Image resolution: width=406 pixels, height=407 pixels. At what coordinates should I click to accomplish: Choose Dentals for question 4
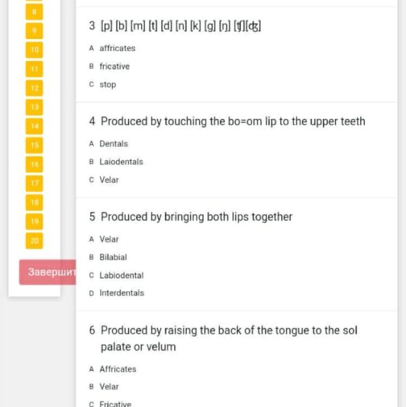pyautogui.click(x=113, y=144)
